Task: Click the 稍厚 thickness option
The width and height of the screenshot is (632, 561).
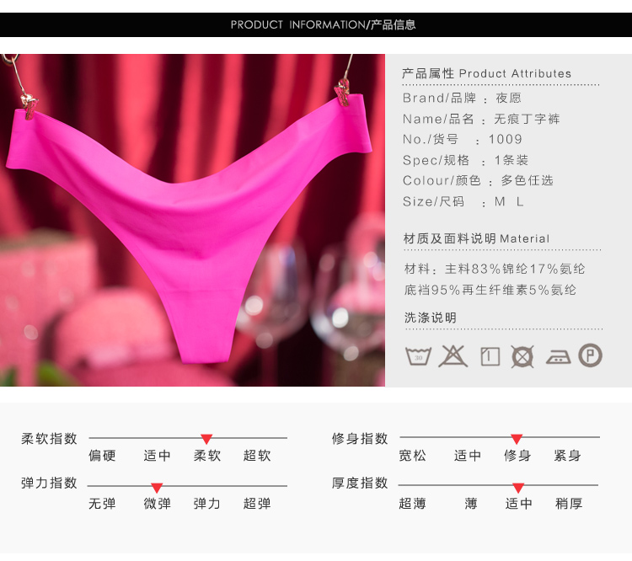Action: (x=569, y=504)
